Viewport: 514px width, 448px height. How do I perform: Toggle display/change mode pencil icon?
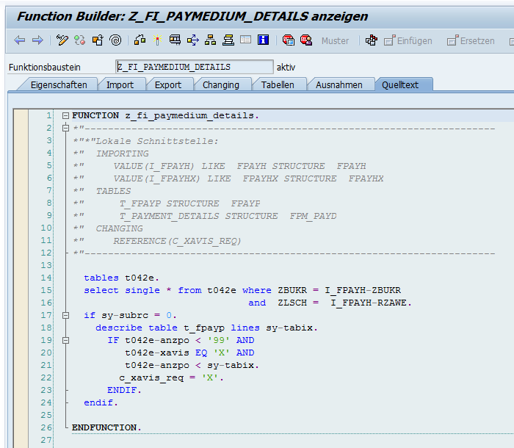pos(62,40)
